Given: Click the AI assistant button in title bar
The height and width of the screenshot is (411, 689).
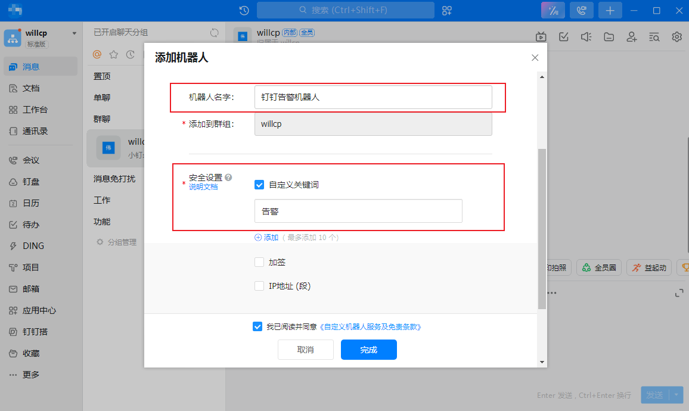Looking at the screenshot, I should point(553,11).
